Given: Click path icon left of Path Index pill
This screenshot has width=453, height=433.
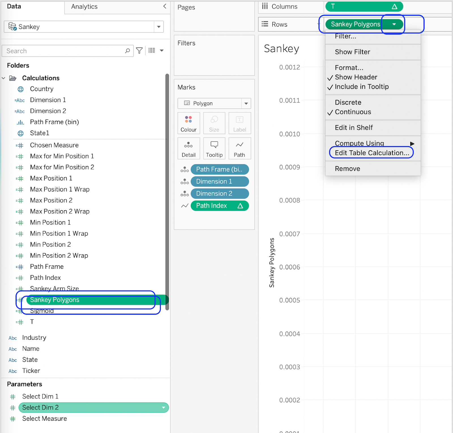Looking at the screenshot, I should pos(185,206).
